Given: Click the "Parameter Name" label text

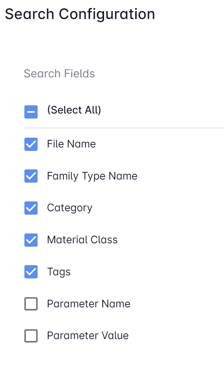Looking at the screenshot, I should click(x=88, y=304).
